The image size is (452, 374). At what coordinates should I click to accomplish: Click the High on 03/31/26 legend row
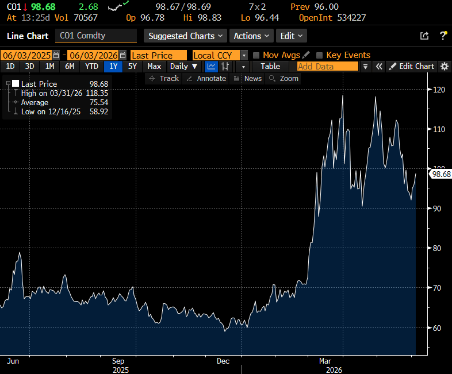point(62,93)
